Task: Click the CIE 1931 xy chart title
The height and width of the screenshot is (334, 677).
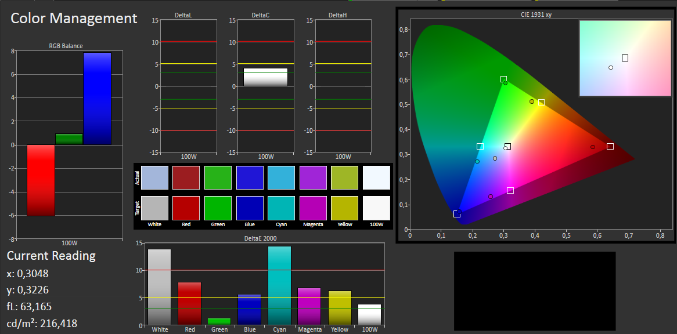Action: [x=536, y=14]
